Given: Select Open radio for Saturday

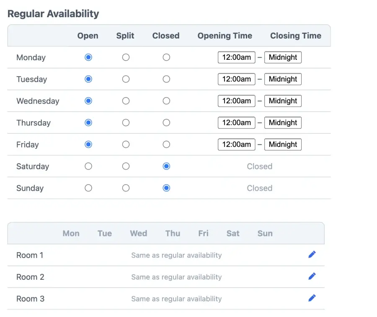Looking at the screenshot, I should (x=88, y=166).
